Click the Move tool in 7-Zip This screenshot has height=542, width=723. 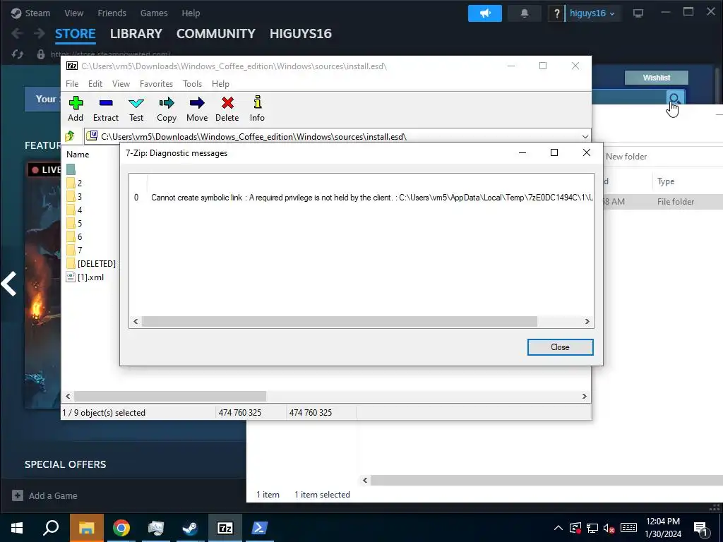coord(197,109)
